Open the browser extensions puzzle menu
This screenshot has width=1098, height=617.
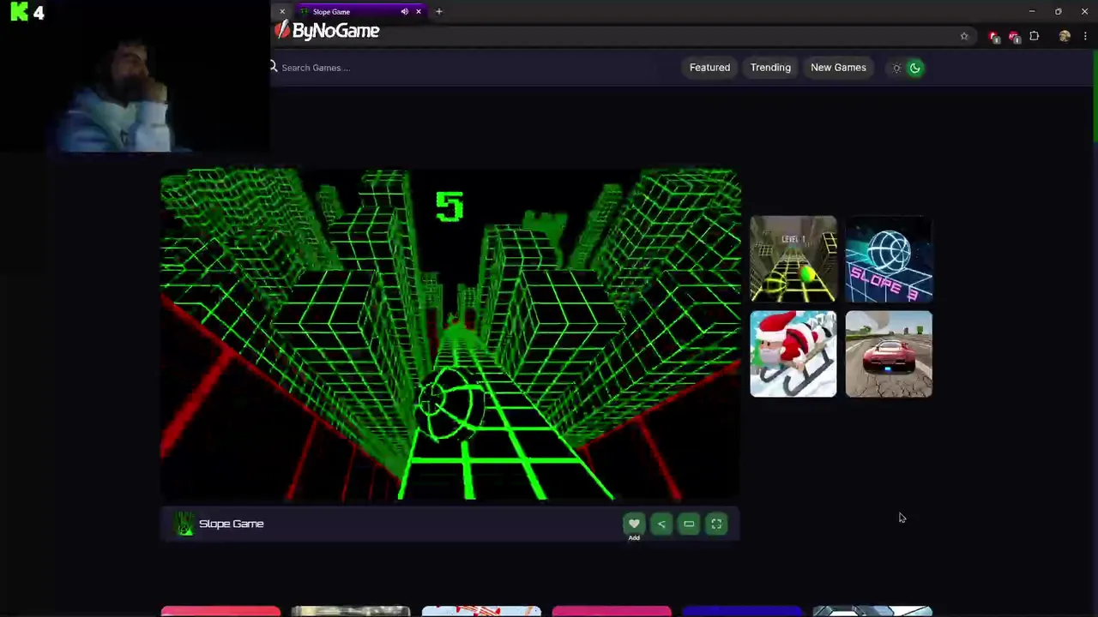(1035, 36)
